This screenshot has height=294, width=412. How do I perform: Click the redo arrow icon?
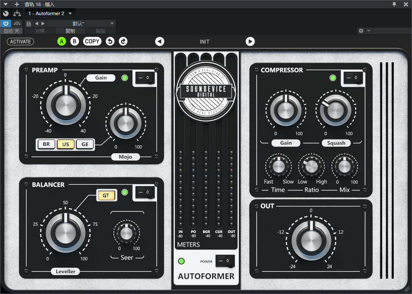(x=123, y=41)
